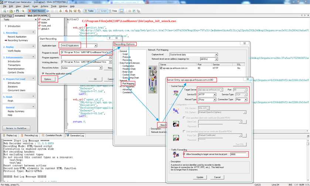The height and width of the screenshot is (186, 310).
Task: Open the Tools menu
Action: [54, 6]
